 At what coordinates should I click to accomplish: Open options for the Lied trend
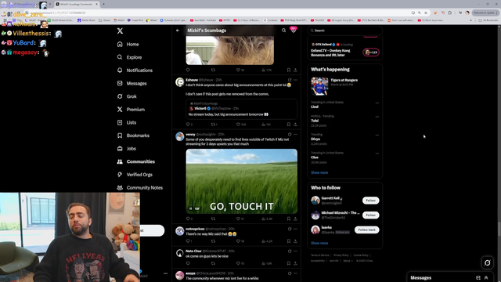(377, 103)
